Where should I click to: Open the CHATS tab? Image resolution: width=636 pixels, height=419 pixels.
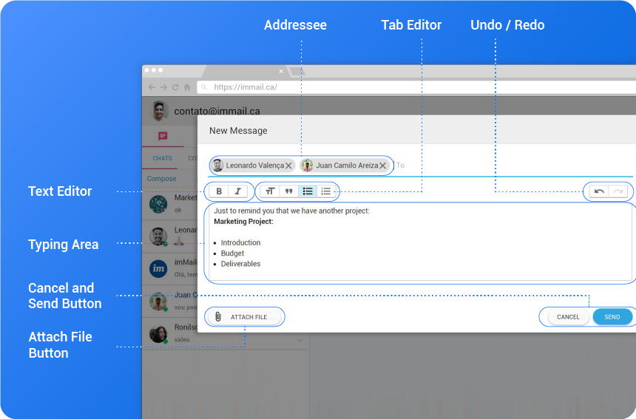pos(162,158)
